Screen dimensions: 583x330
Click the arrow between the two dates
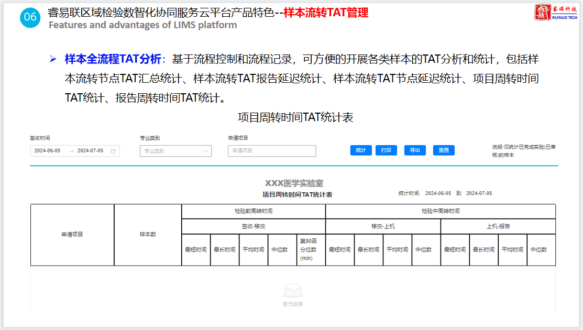point(71,151)
